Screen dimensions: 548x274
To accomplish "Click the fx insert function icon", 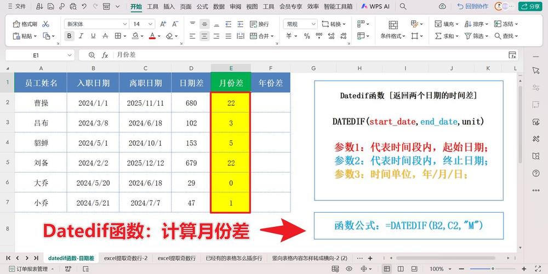I will pos(105,55).
